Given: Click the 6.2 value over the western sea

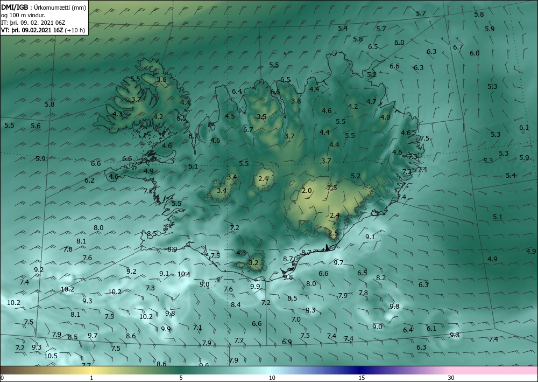Looking at the screenshot, I should tap(89, 180).
